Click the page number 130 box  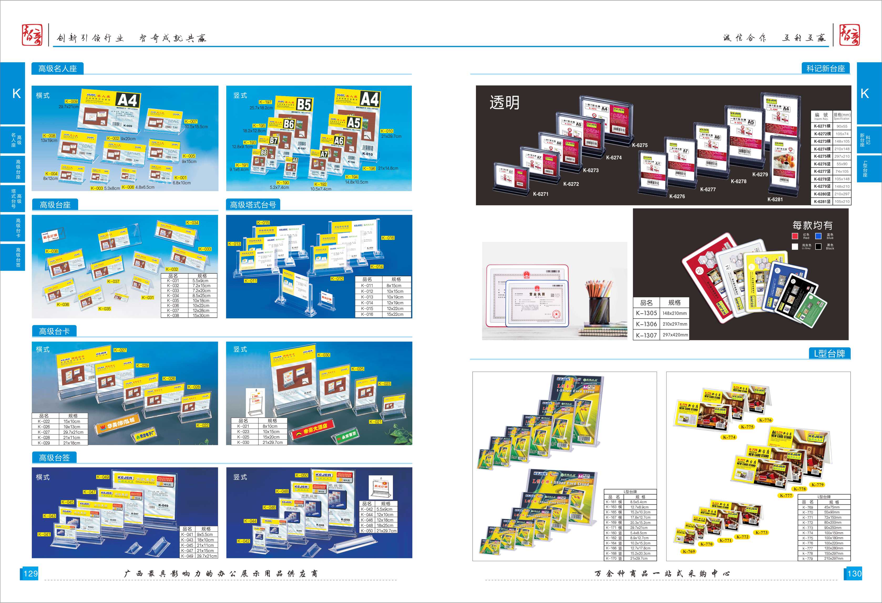[x=854, y=573]
